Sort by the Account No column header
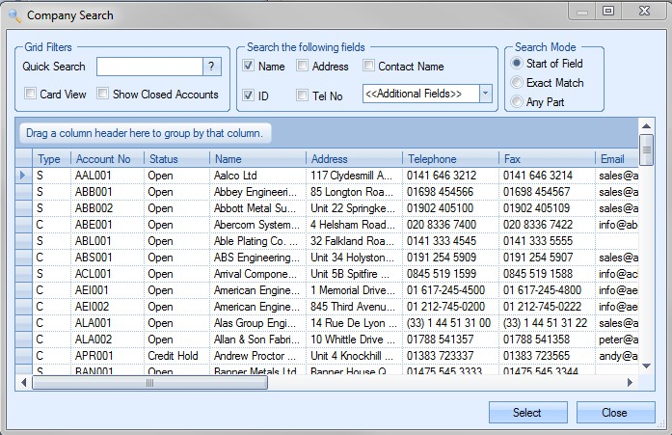The height and width of the screenshot is (435, 672). coord(106,158)
